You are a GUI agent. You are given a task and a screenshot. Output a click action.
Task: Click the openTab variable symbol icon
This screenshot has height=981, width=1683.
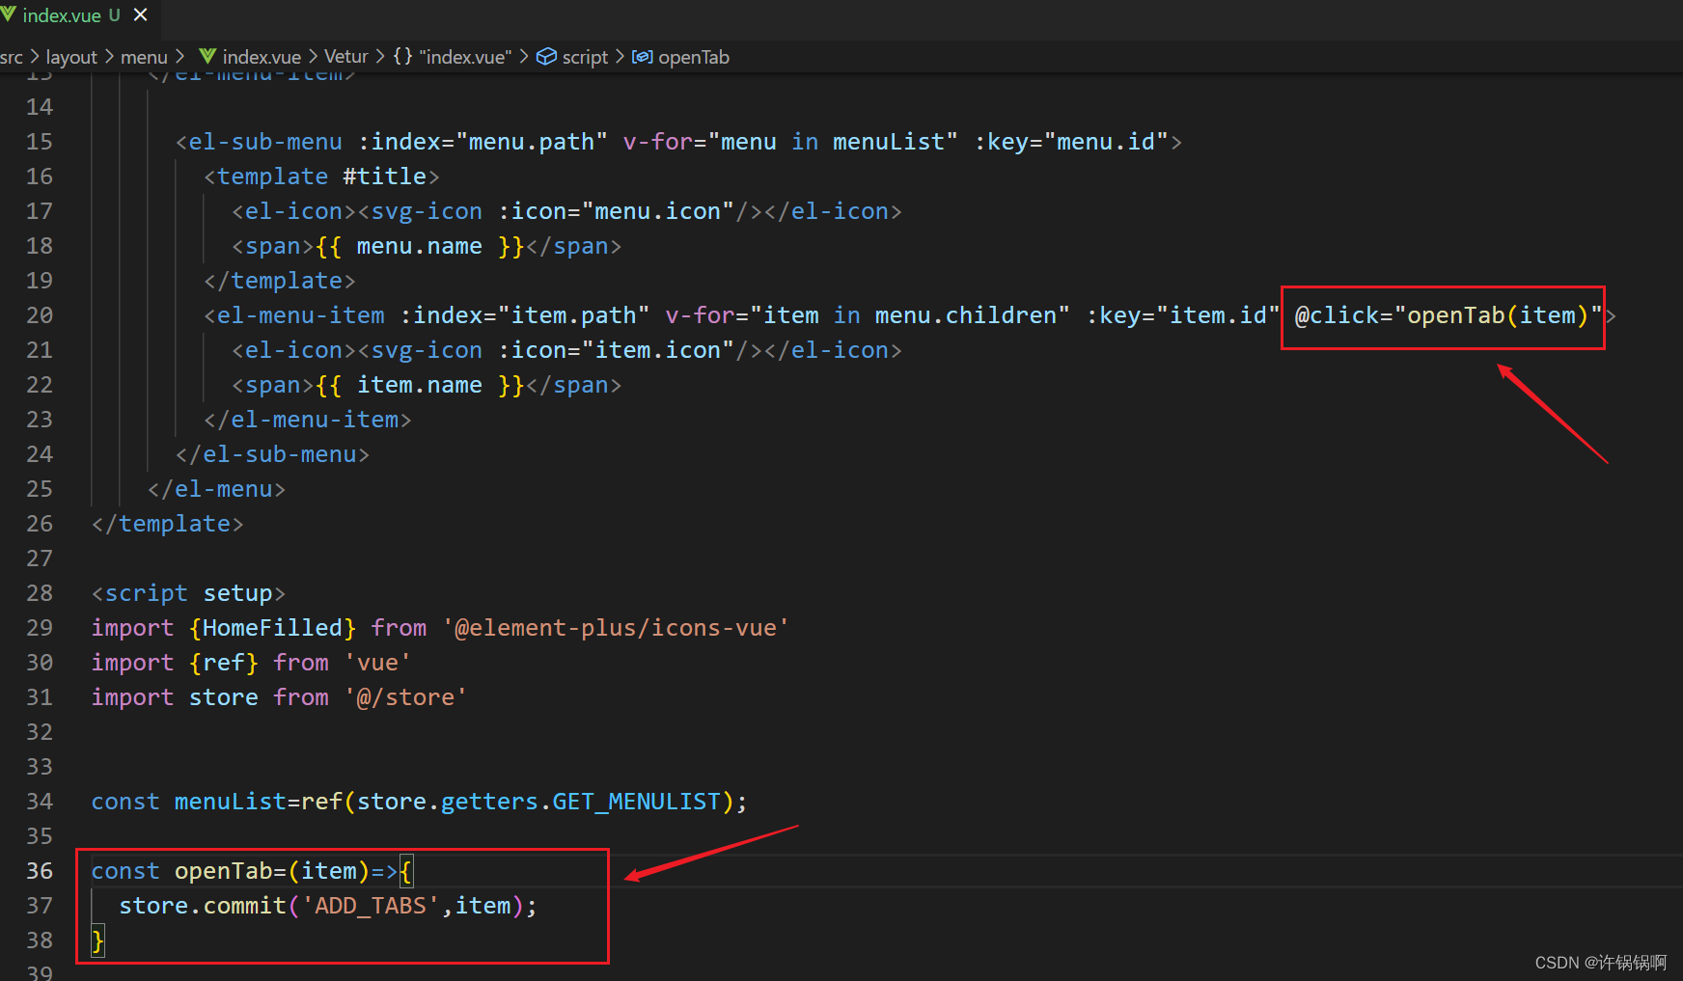tap(642, 57)
